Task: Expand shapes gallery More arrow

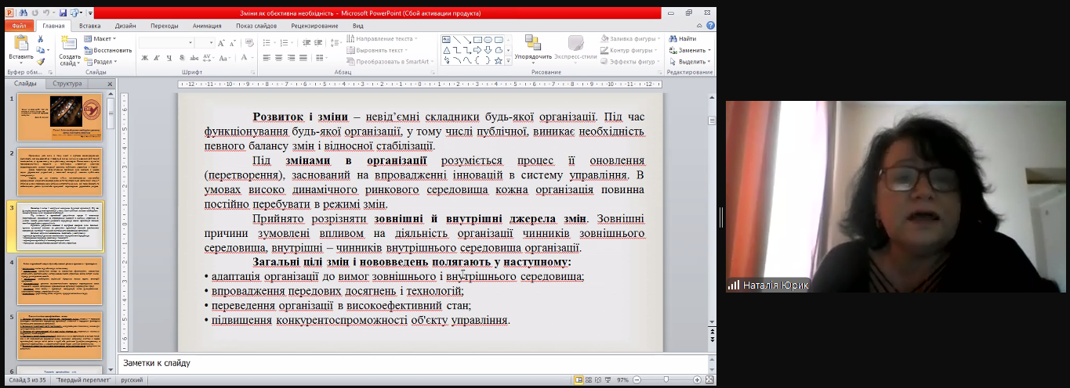Action: (508, 60)
